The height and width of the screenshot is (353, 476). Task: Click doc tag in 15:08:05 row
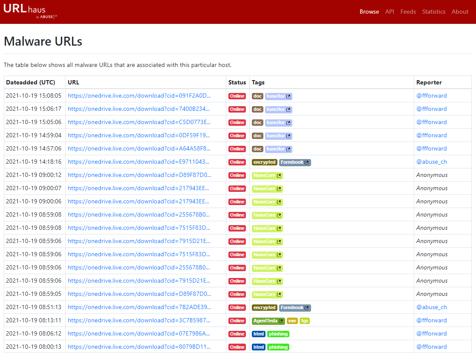coord(257,96)
